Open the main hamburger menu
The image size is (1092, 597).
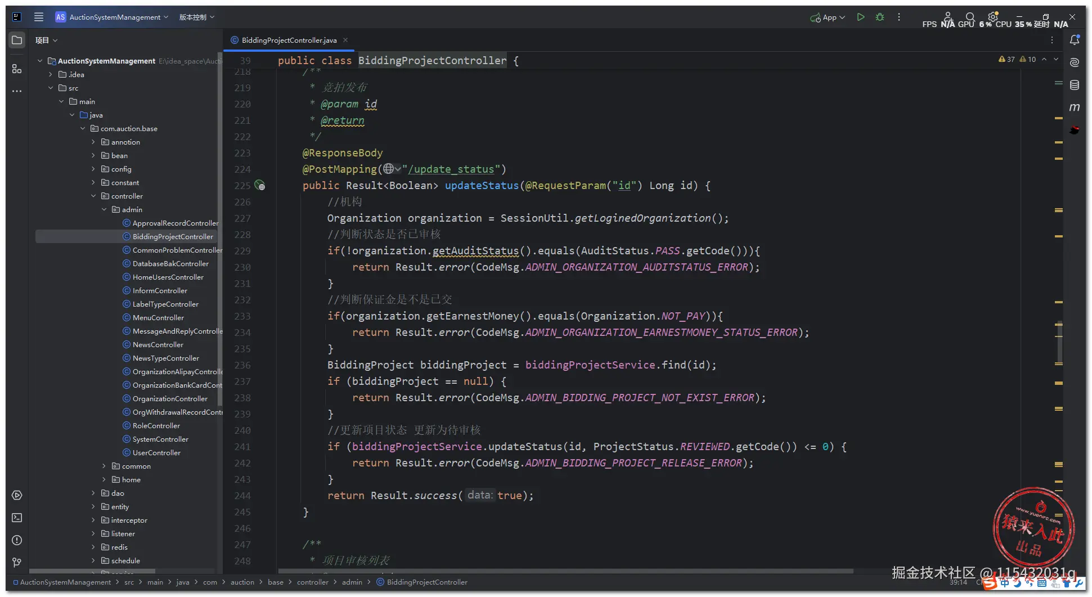[x=39, y=17]
